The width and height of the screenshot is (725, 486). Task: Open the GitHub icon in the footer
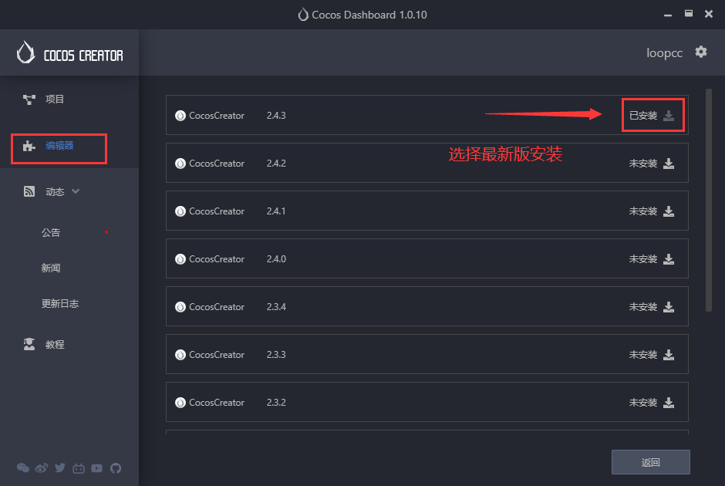(x=116, y=467)
